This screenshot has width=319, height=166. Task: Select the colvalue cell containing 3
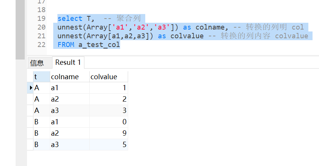(x=108, y=111)
